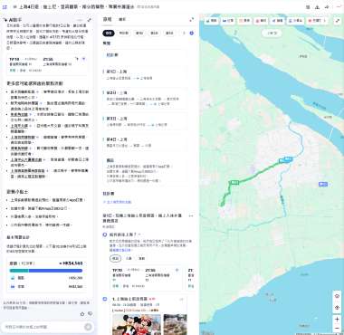This screenshot has height=335, width=344.
Task: Zoom in on the map
Action: (337, 319)
